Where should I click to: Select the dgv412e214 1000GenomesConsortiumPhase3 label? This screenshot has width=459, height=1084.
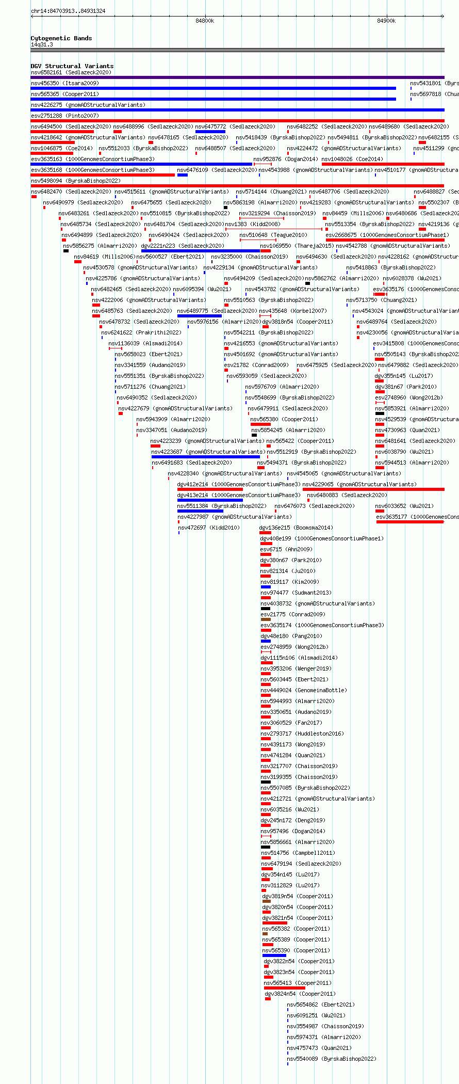(x=239, y=484)
